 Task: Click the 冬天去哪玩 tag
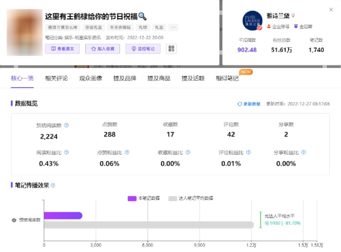(x=120, y=27)
